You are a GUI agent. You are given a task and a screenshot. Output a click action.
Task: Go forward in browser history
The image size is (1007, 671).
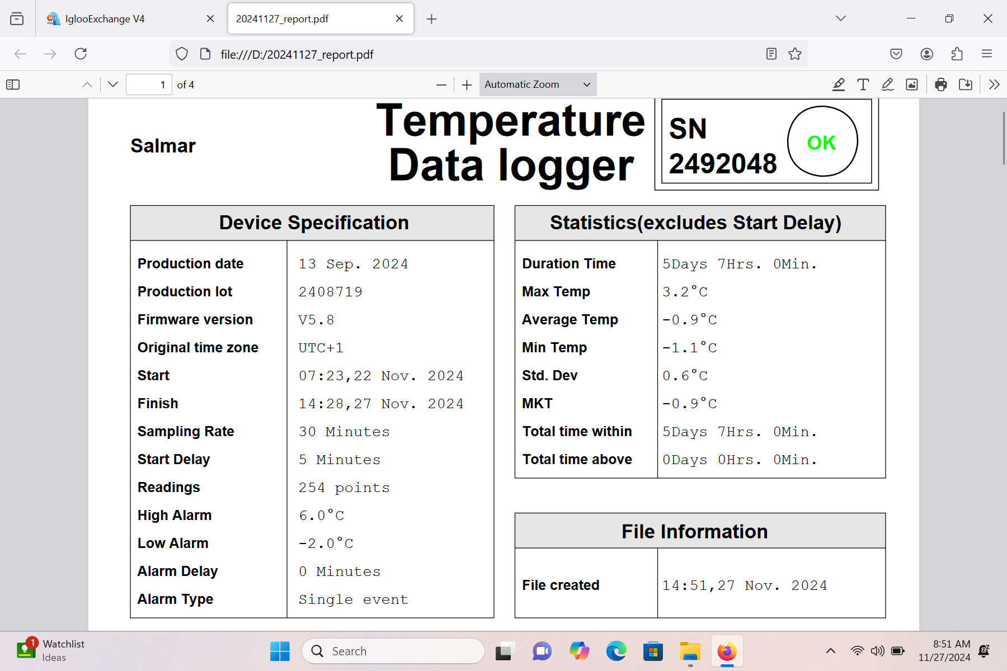point(50,54)
